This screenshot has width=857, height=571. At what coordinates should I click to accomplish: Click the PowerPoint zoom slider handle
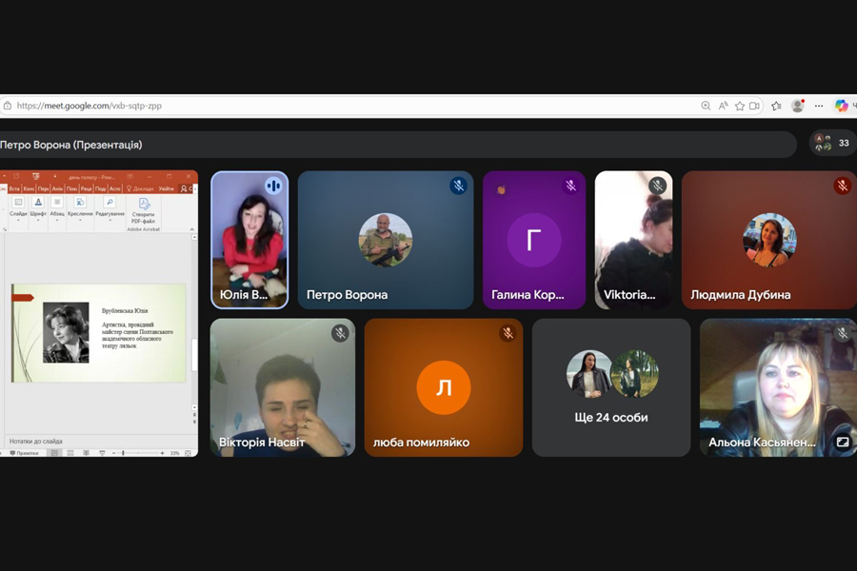point(123,453)
